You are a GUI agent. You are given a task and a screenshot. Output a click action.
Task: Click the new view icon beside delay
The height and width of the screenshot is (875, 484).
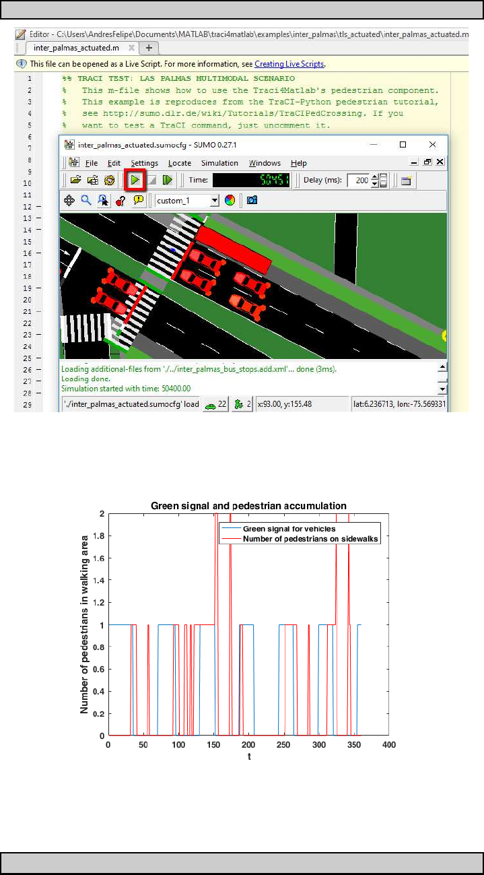coord(405,180)
